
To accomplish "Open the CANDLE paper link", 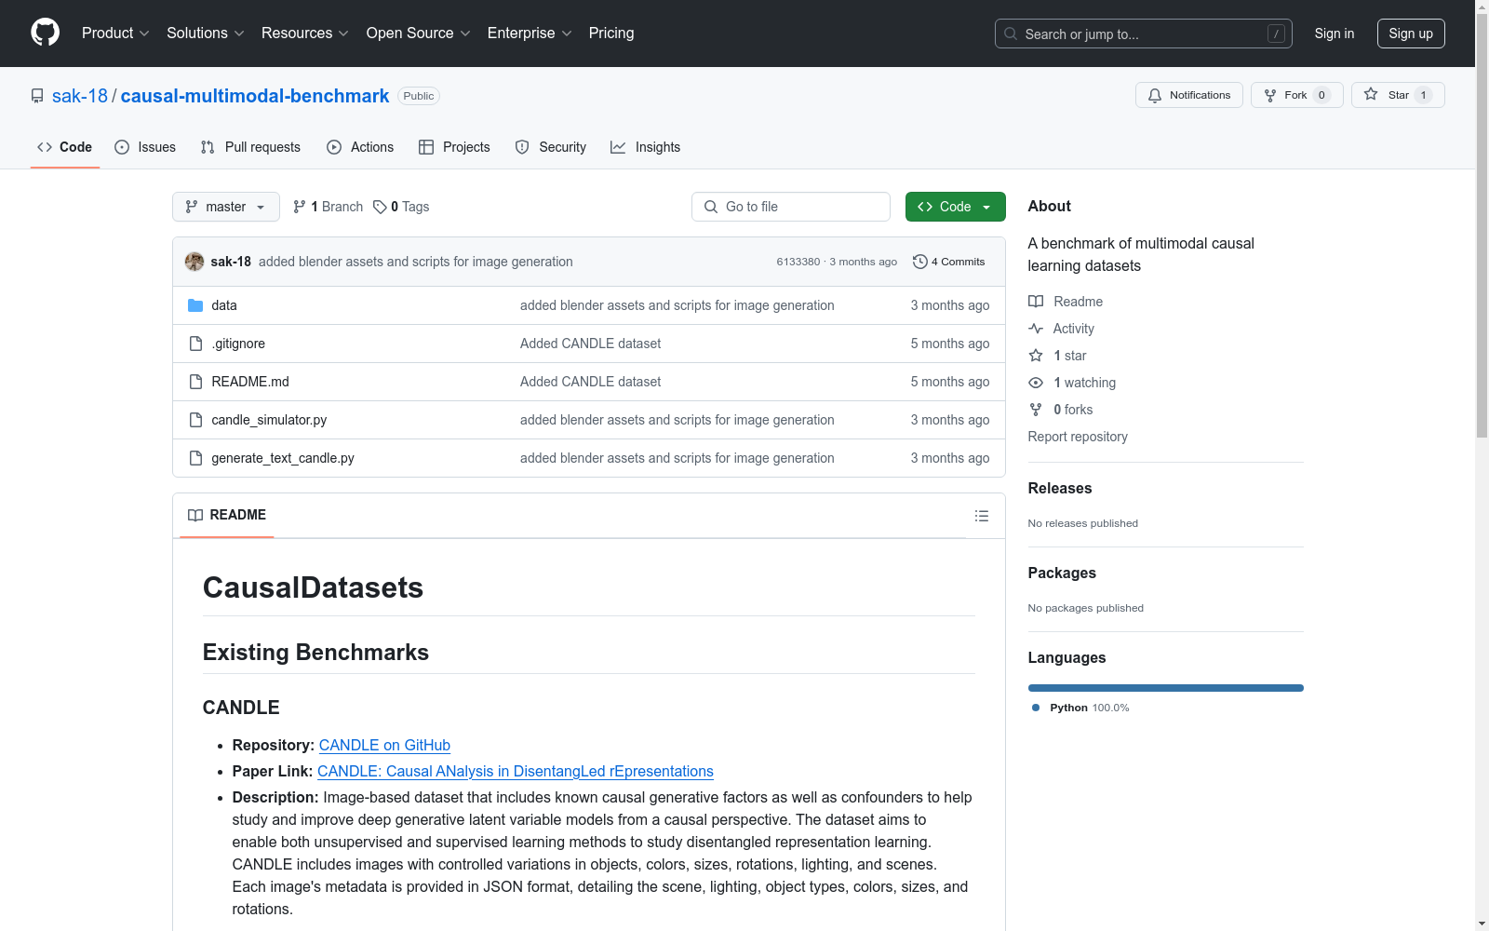I will pos(516,771).
